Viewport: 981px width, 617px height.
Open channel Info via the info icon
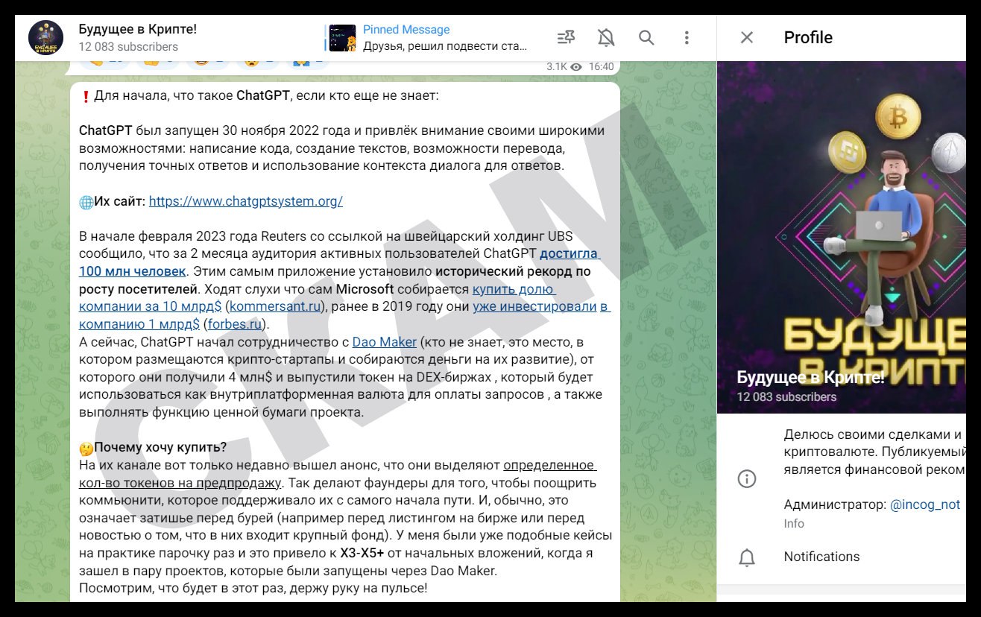click(x=748, y=478)
